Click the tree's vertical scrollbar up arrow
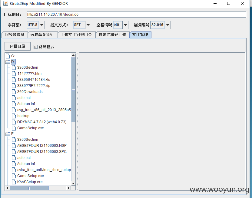Screen dimensions: 252x198 pos(73,55)
